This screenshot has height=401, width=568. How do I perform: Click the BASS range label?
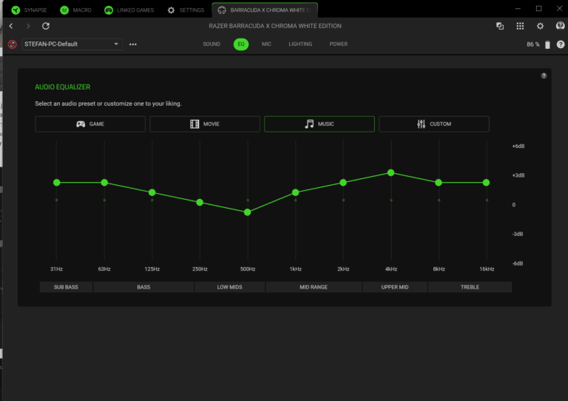pos(143,287)
